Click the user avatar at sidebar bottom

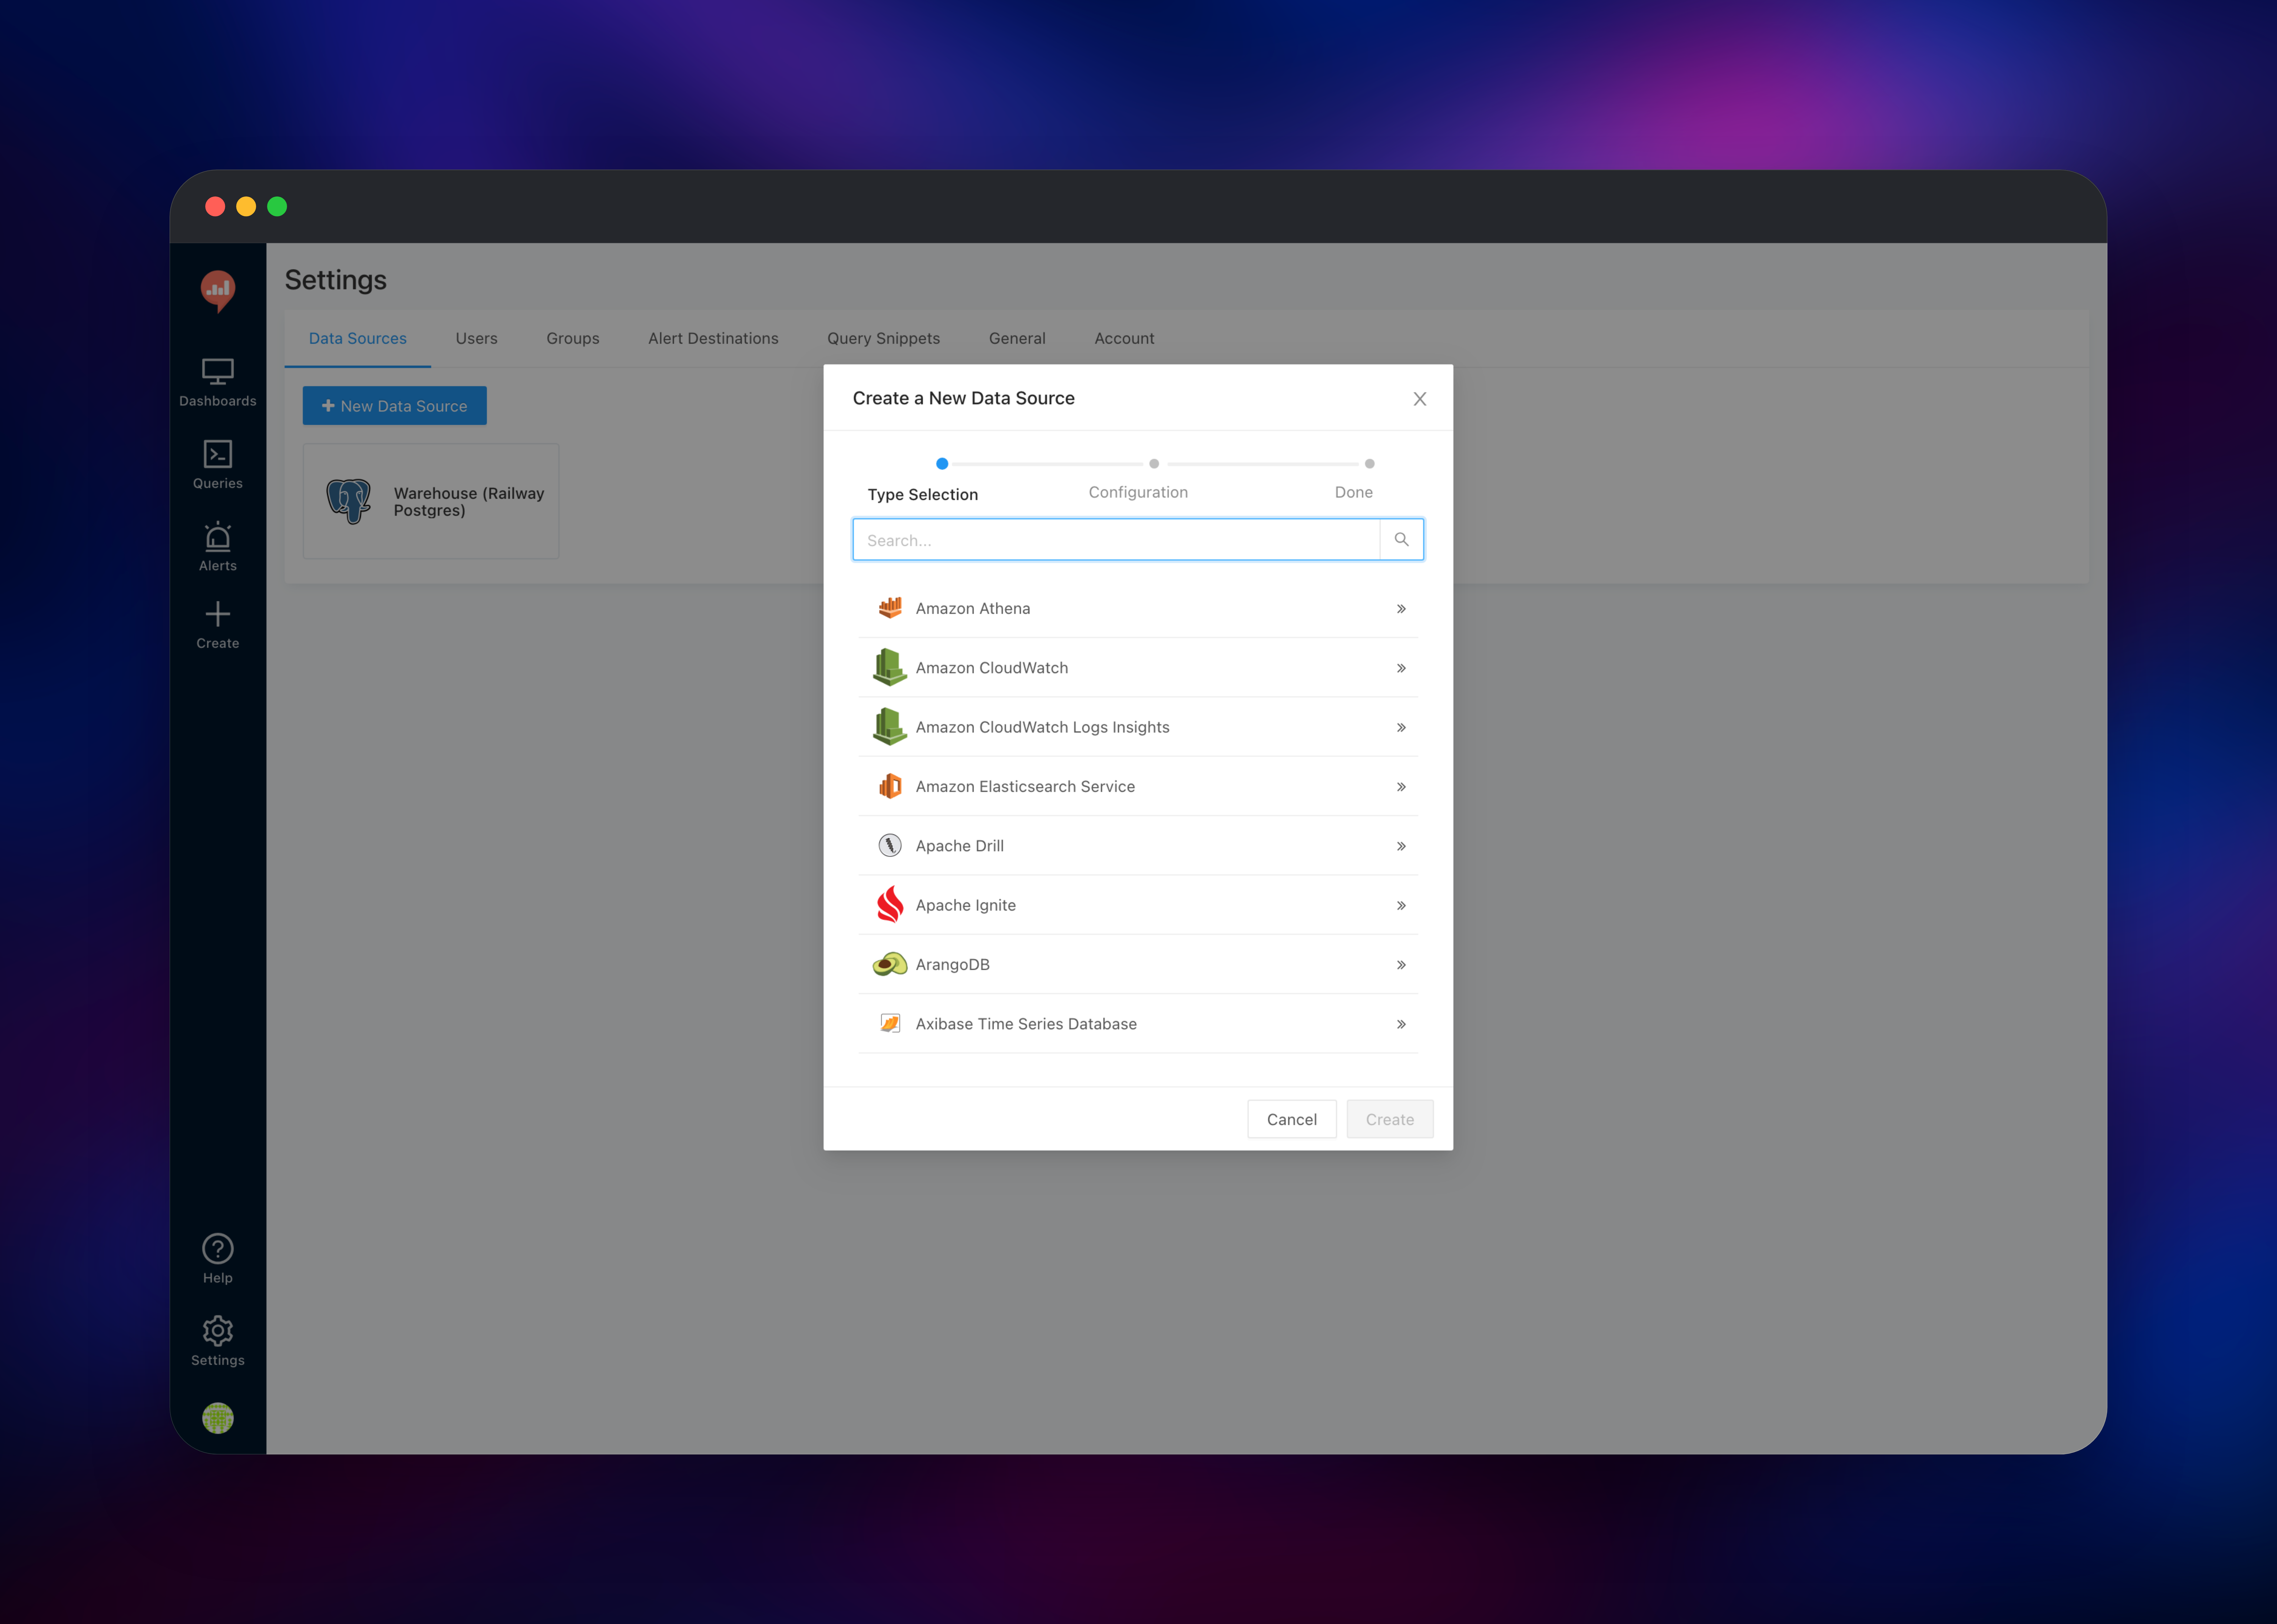pyautogui.click(x=218, y=1418)
